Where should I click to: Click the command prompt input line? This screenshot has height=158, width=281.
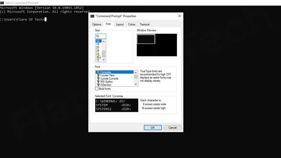tap(23, 19)
